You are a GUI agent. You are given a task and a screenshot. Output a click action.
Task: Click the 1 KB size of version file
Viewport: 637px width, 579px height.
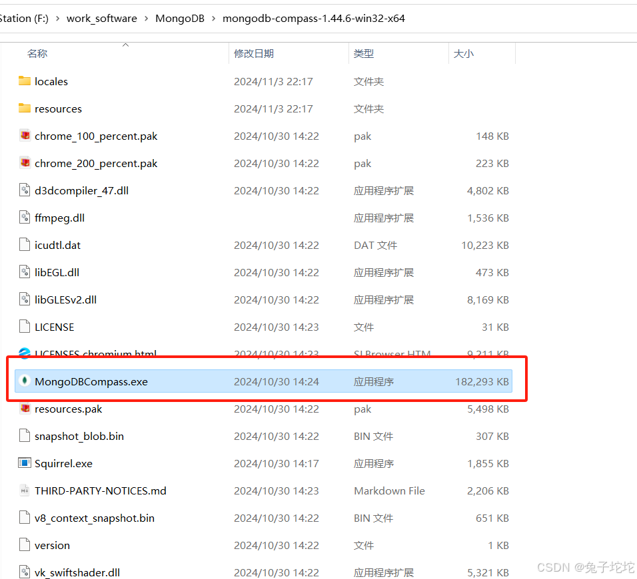tap(498, 545)
